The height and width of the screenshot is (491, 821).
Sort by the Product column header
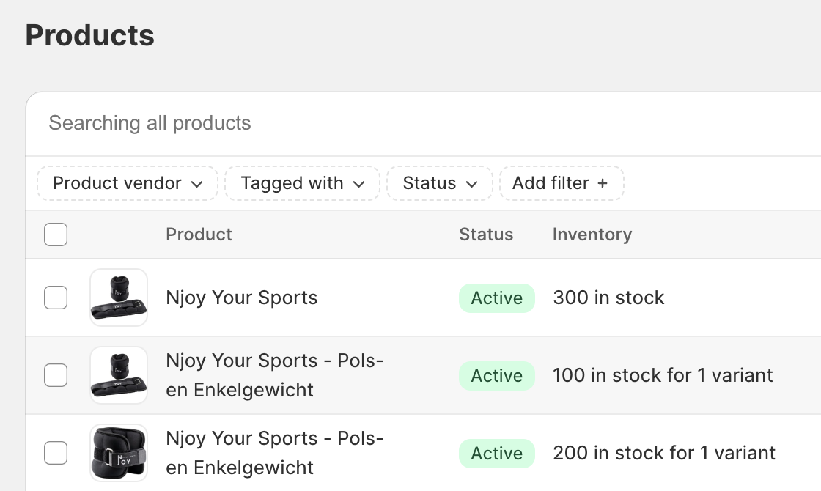point(199,235)
